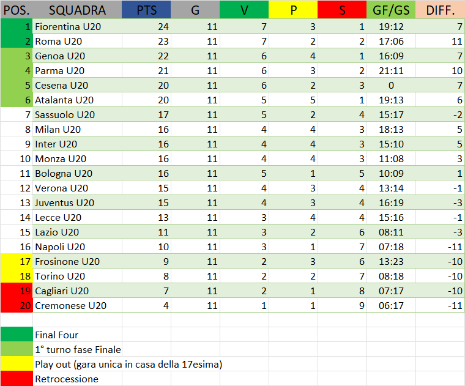The image size is (465, 386).
Task: Select the light green 1° turno legend swatch
Action: [17, 350]
